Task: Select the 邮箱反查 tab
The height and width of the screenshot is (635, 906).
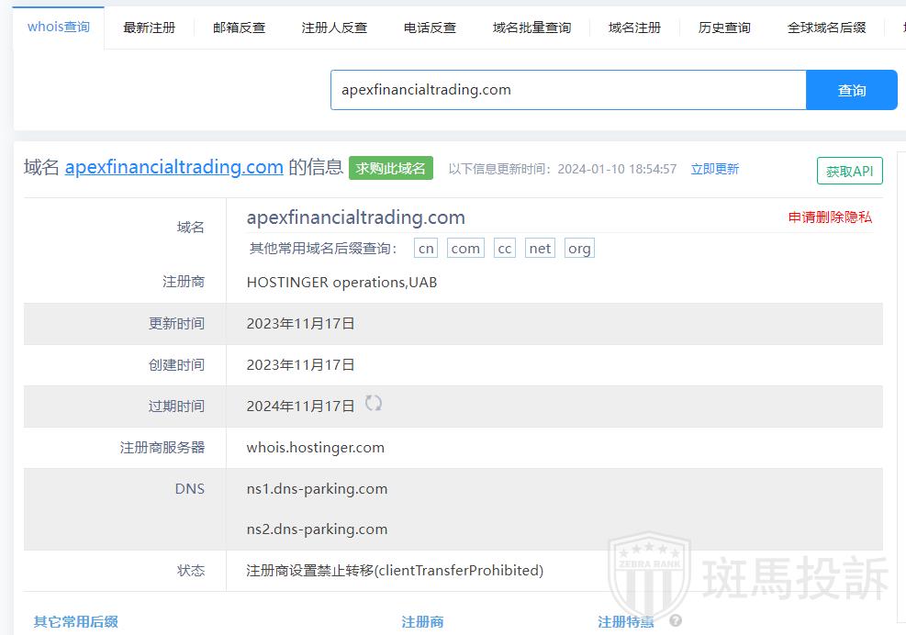Action: pyautogui.click(x=240, y=28)
